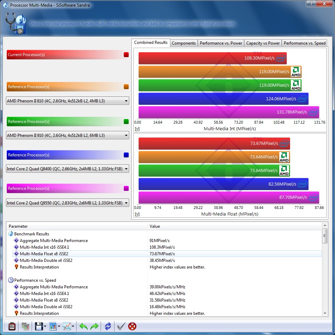Click the magenta 87.70MPixel/s bar
This screenshot has width=335, height=335.
[229, 197]
